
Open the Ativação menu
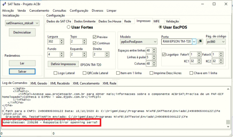8,11
